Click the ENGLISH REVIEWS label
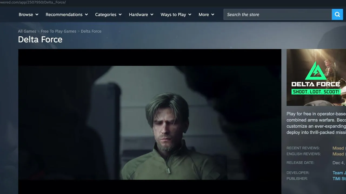 304,154
